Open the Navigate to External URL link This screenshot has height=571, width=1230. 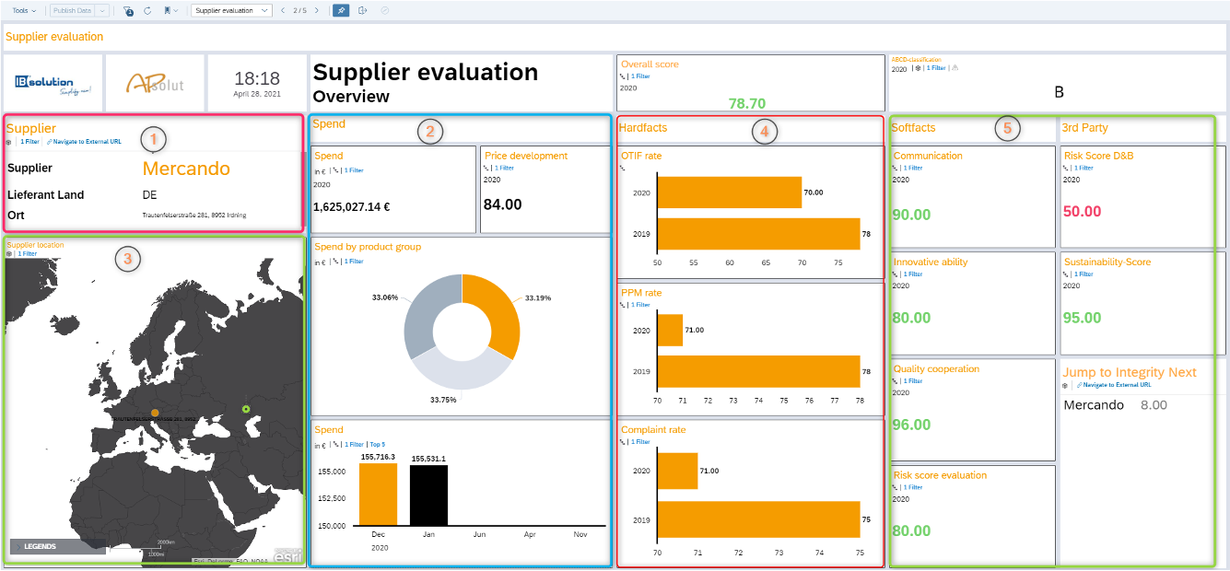(x=86, y=143)
